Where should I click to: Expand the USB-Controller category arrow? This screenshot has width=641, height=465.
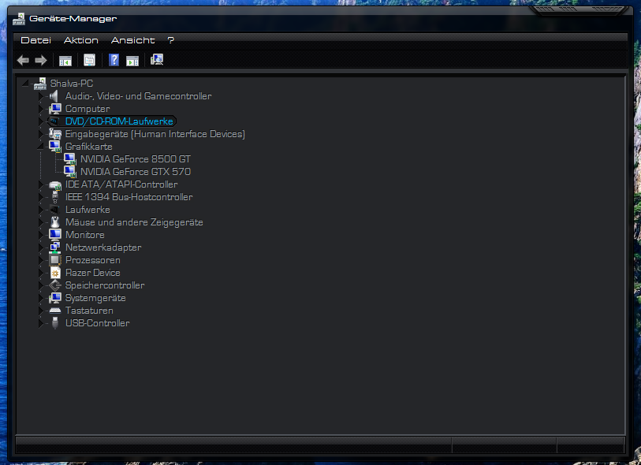(x=40, y=323)
